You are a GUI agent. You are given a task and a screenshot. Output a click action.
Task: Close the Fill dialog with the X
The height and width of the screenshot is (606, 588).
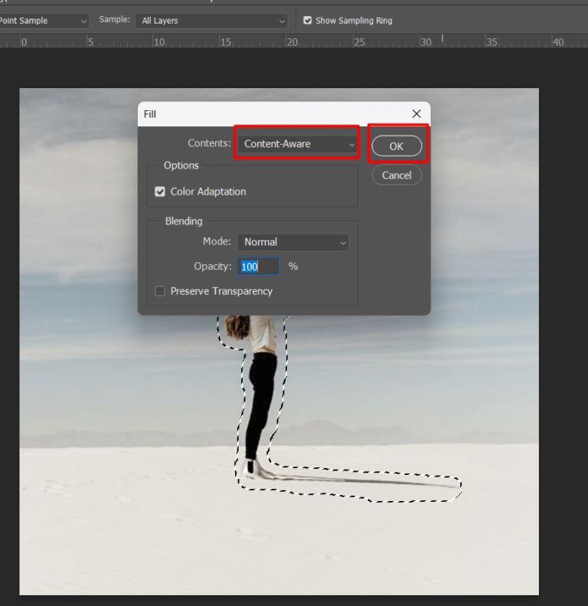point(416,113)
